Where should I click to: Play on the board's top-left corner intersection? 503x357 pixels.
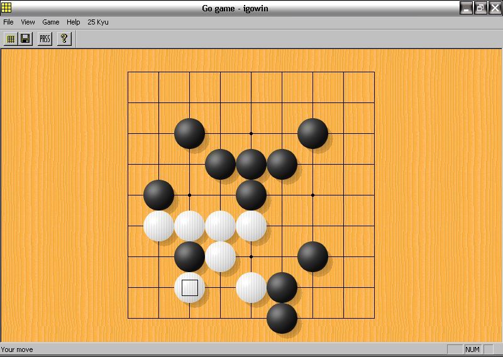pyautogui.click(x=128, y=72)
